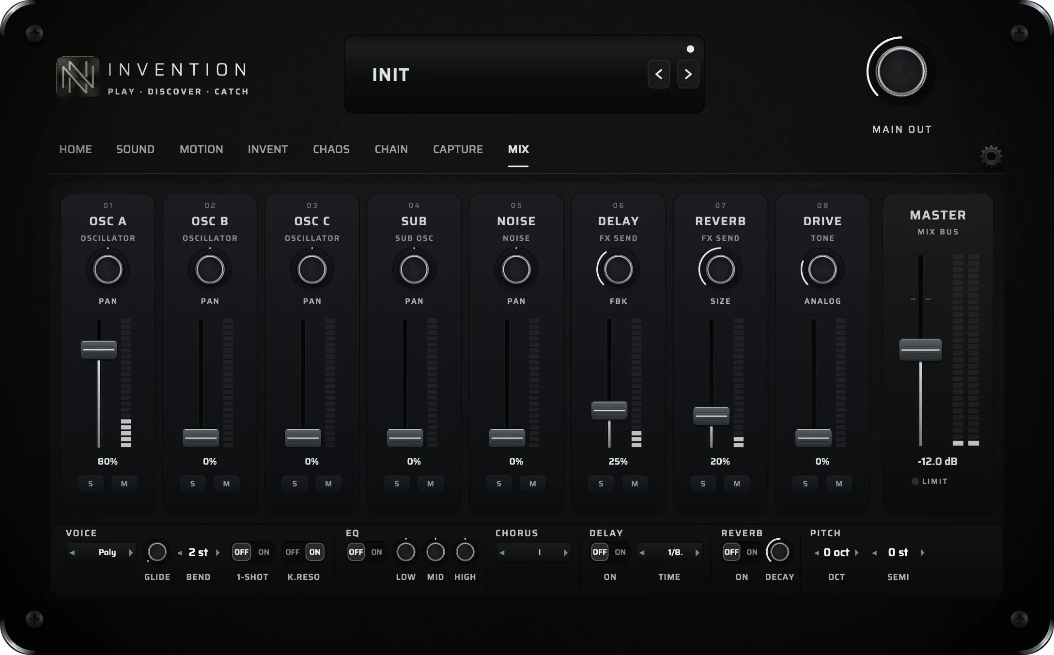Click the Delay FBK knob

(x=618, y=269)
